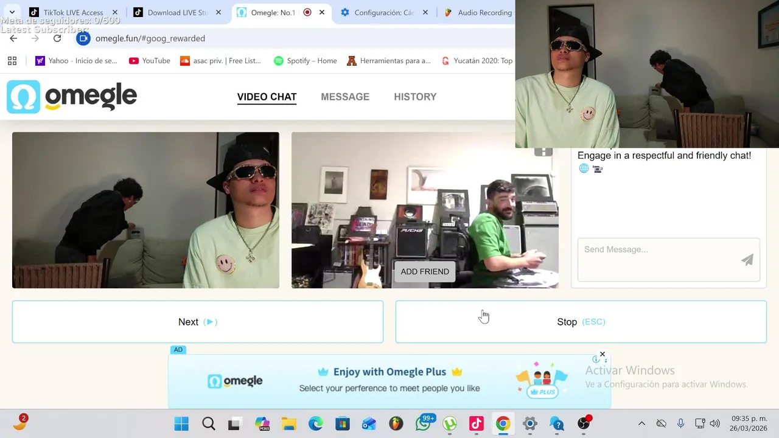779x438 pixels.
Task: Close the Configuración tab
Action: tap(425, 12)
